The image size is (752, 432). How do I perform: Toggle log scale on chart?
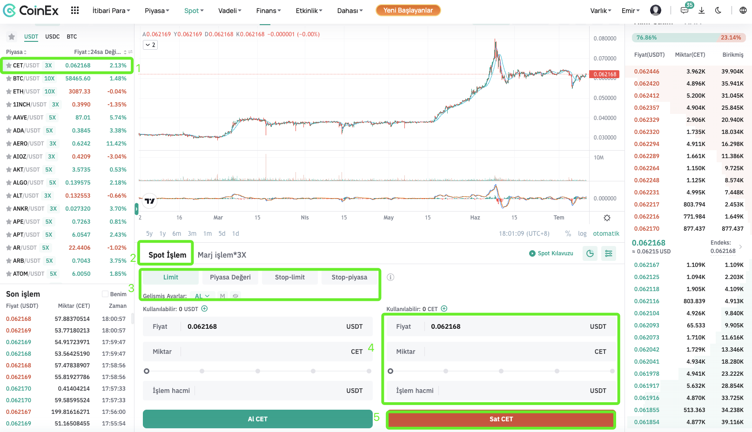click(x=582, y=233)
